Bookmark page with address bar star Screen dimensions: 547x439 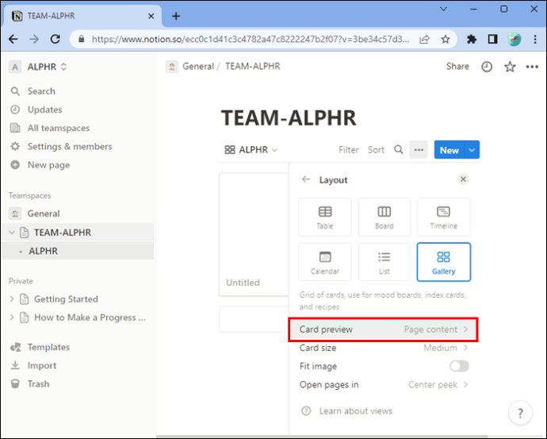pyautogui.click(x=446, y=39)
